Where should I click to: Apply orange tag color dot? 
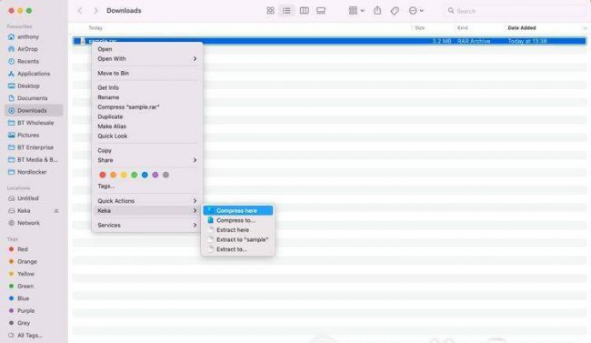113,175
